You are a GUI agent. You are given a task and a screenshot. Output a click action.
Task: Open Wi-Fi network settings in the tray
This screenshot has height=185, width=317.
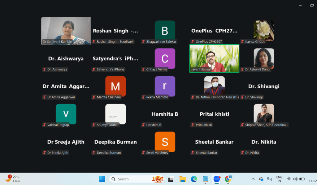tap(289, 179)
